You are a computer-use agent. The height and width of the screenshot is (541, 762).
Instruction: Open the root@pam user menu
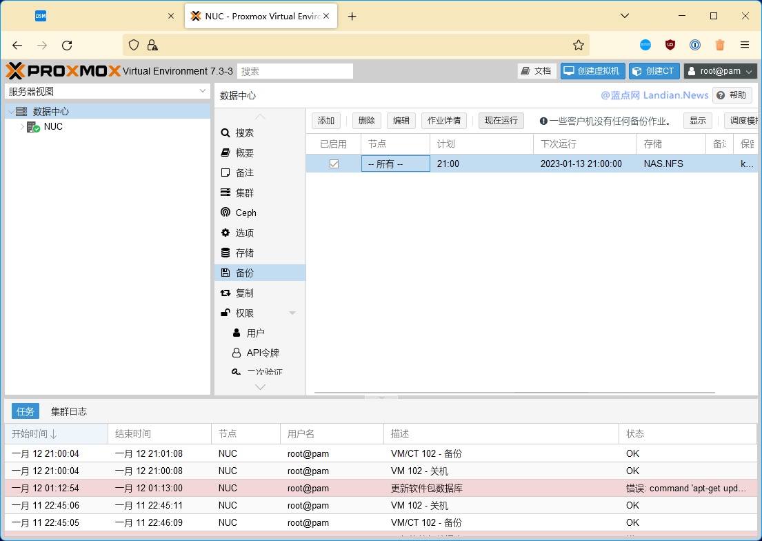tap(719, 70)
